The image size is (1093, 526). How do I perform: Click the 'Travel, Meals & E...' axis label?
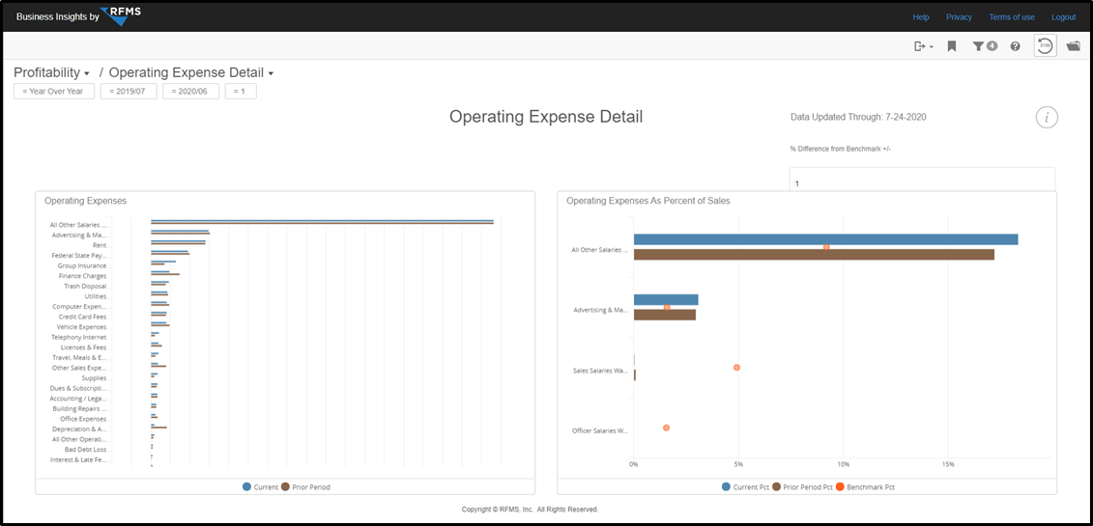pyautogui.click(x=80, y=358)
